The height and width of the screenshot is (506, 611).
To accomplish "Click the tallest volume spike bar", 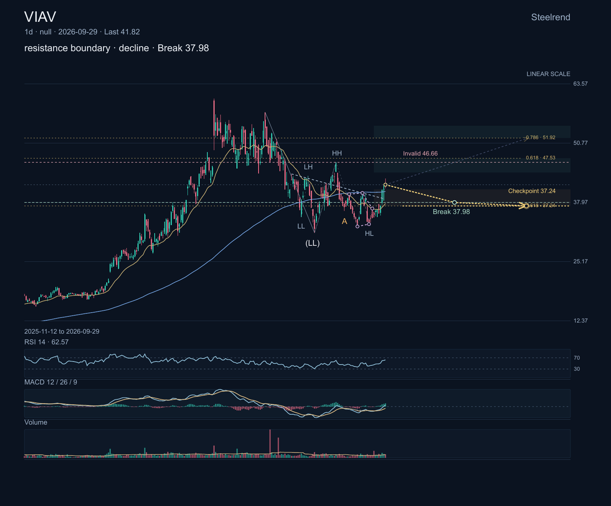I will (270, 443).
